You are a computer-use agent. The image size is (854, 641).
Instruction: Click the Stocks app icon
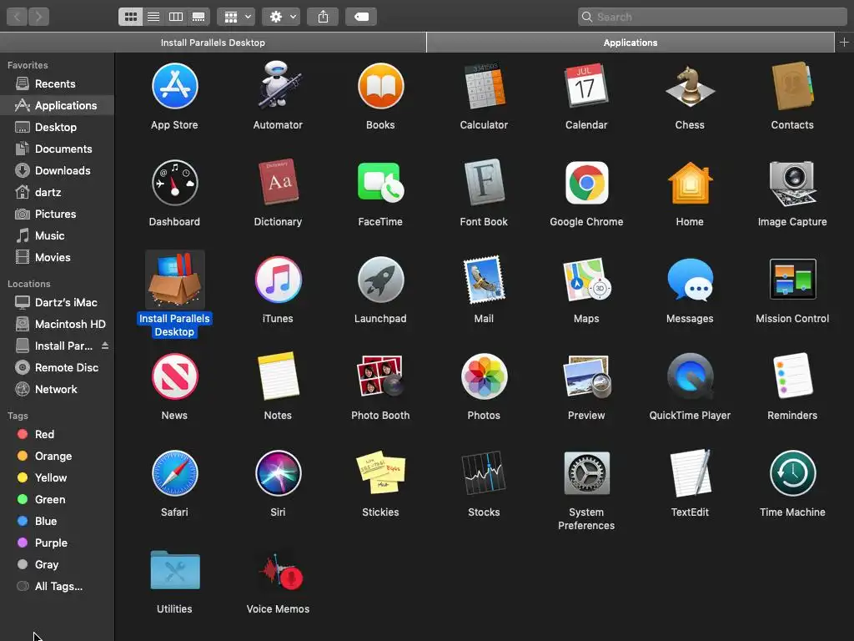coord(484,473)
